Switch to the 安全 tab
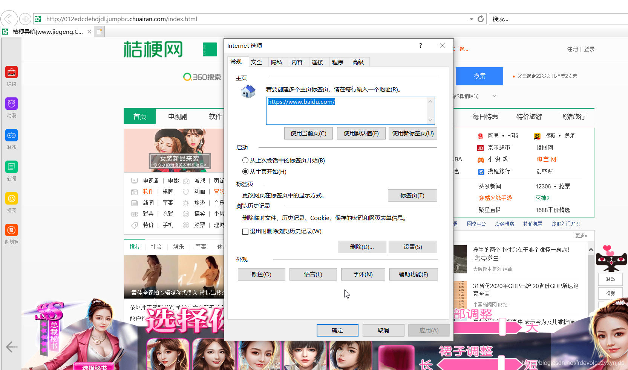Image resolution: width=628 pixels, height=370 pixels. coord(256,62)
